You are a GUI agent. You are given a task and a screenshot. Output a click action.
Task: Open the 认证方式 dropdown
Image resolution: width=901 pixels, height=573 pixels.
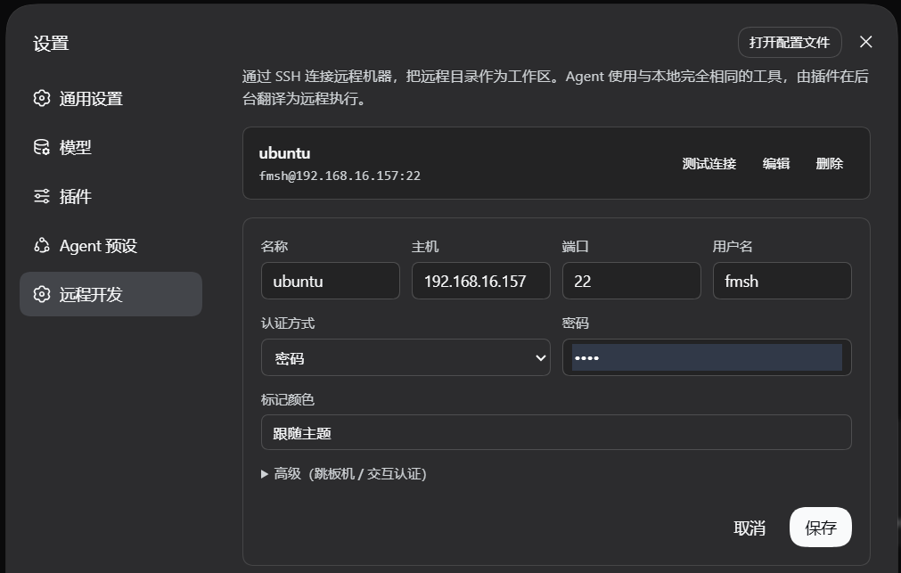405,357
